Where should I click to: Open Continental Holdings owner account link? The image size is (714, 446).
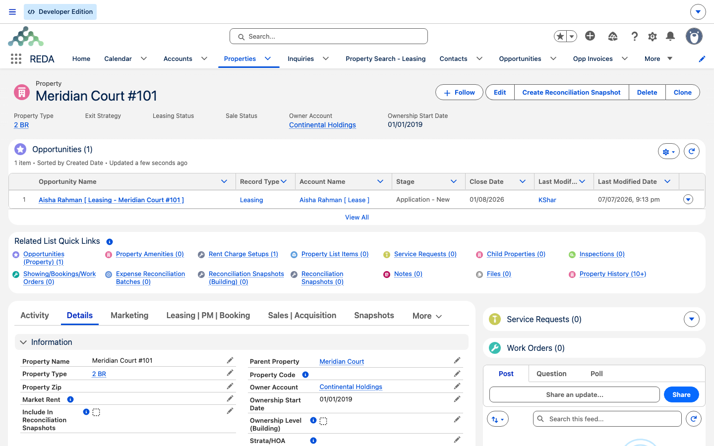pos(322,125)
